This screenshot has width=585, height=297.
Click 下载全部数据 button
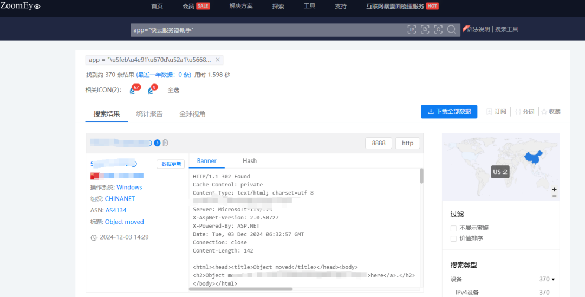pyautogui.click(x=449, y=112)
